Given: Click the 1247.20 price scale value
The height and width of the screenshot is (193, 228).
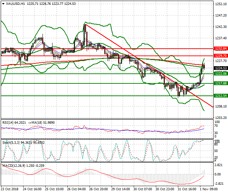Looking at the screenshot, I should click(x=221, y=16).
